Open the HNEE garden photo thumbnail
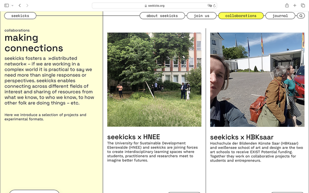309x193 pixels. pyautogui.click(x=154, y=79)
